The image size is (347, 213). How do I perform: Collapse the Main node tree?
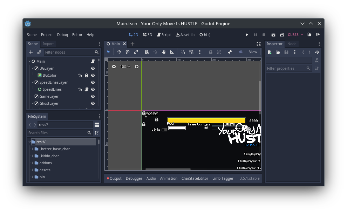pos(30,61)
